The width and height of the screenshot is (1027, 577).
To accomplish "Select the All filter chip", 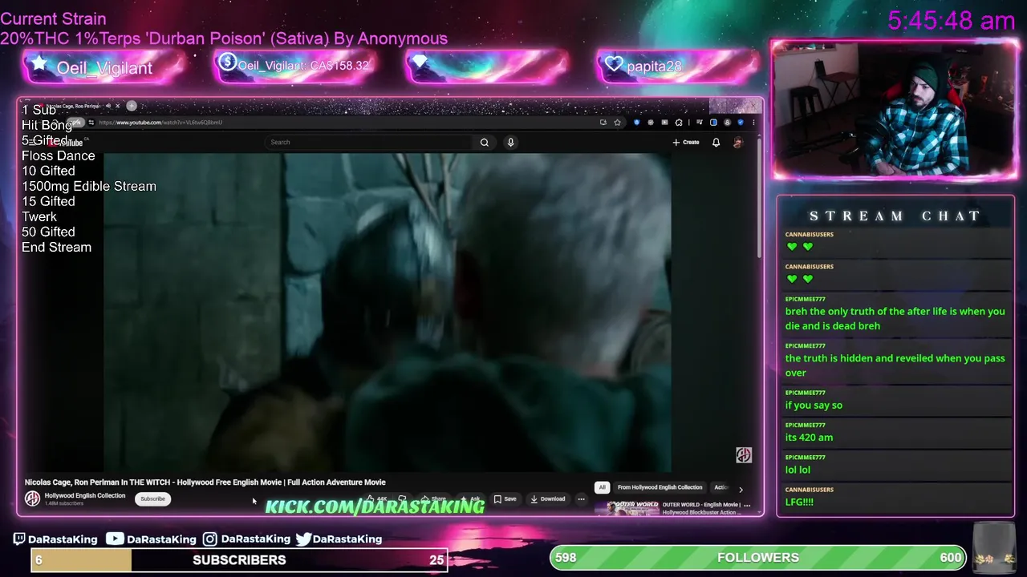I will tap(602, 487).
